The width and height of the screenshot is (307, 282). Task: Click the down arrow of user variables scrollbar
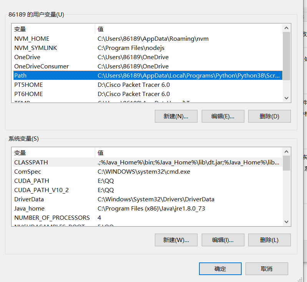pyautogui.click(x=286, y=98)
